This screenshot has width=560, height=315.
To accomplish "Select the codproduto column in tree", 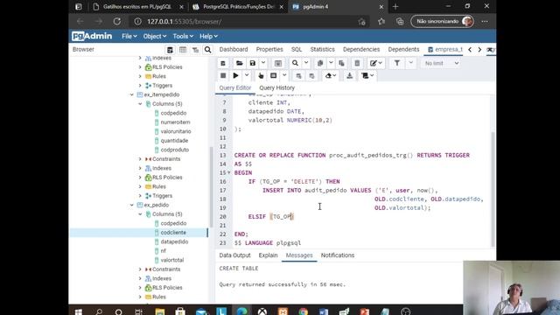I will coord(175,150).
